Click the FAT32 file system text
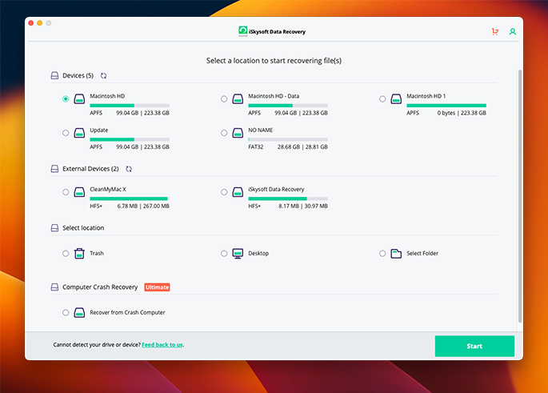548x393 pixels. coord(255,146)
